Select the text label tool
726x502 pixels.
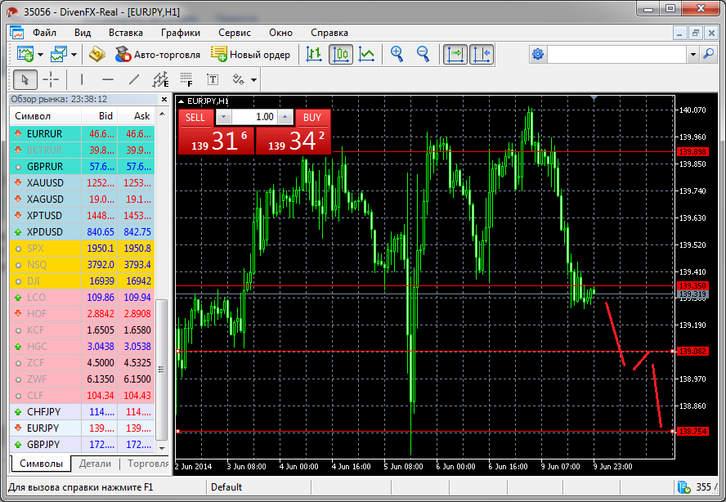pyautogui.click(x=213, y=79)
